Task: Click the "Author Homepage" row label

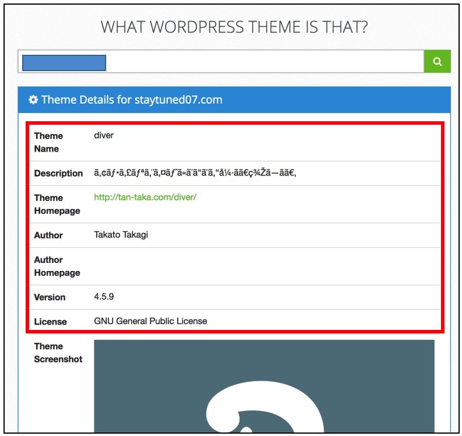Action: pyautogui.click(x=57, y=266)
